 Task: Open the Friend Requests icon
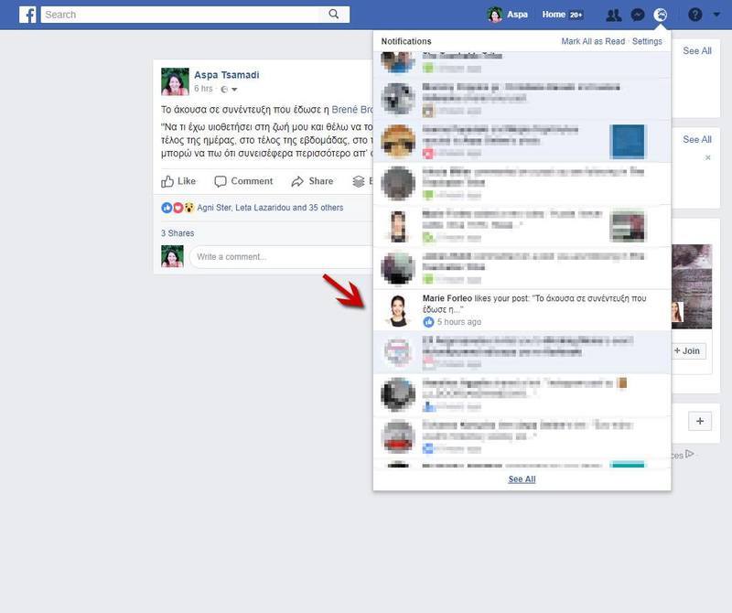point(613,15)
